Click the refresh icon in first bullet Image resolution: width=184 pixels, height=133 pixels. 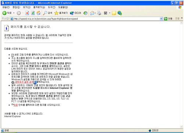(13, 55)
